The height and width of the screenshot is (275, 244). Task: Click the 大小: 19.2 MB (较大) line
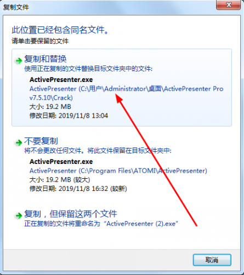pos(60,180)
